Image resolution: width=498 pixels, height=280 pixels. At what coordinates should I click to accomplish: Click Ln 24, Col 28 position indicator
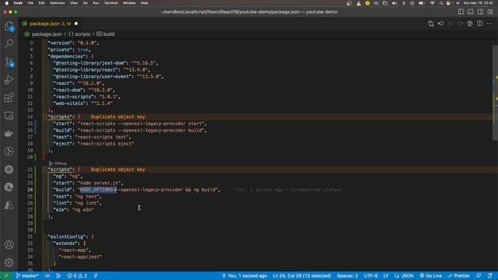tap(302, 276)
